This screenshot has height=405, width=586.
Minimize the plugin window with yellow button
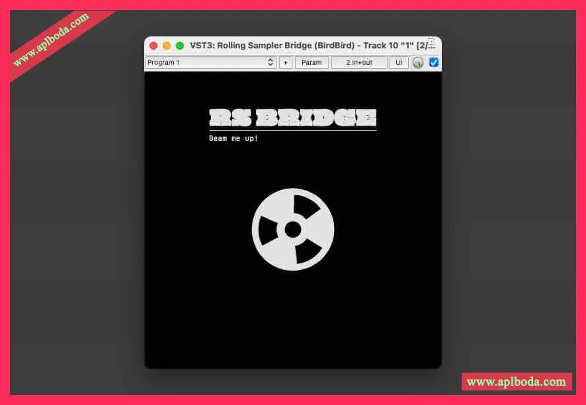click(x=167, y=46)
